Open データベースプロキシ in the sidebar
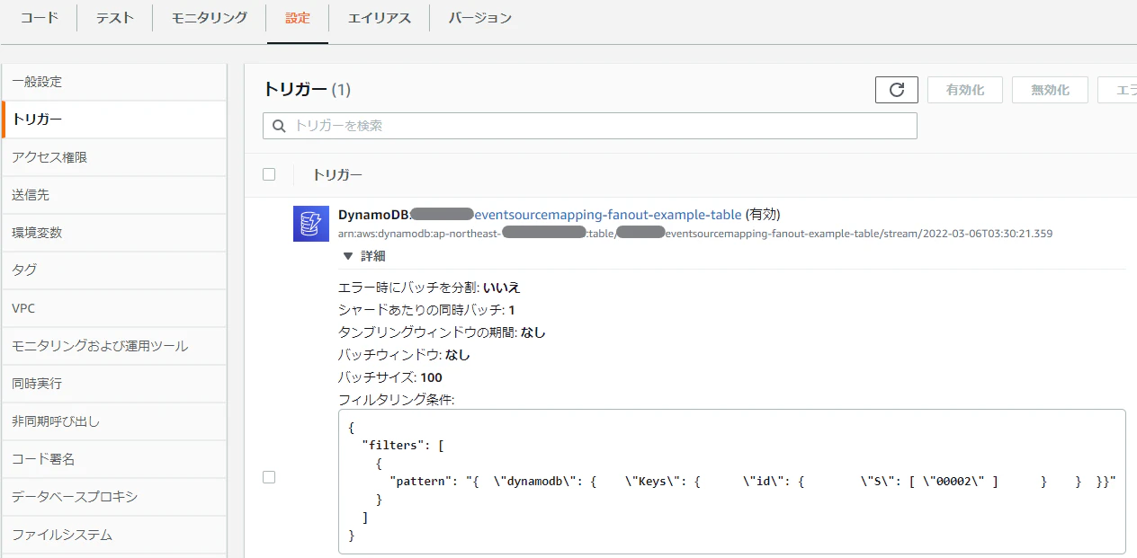Viewport: 1137px width, 558px height. tap(114, 497)
